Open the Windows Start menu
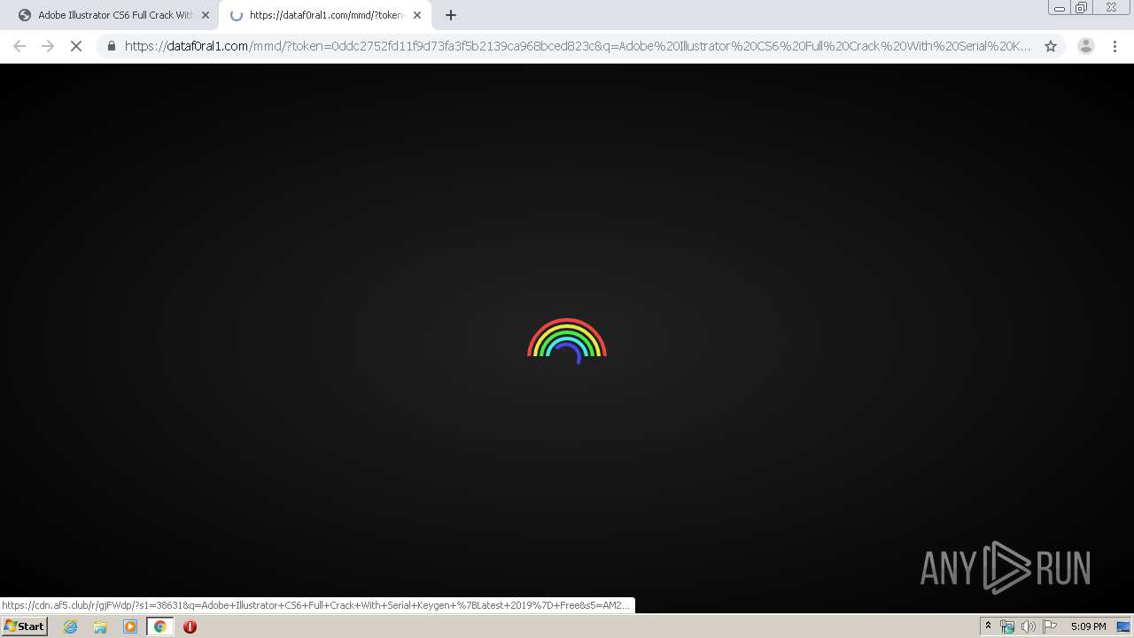 (24, 626)
